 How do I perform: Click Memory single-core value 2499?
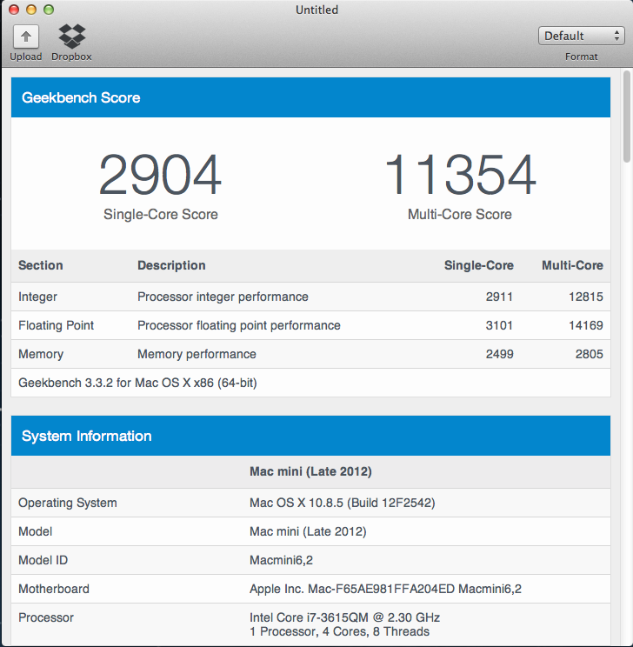500,354
